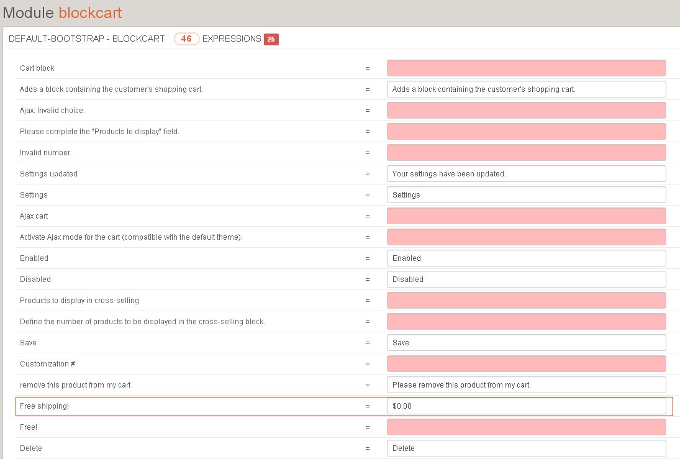The image size is (680, 459).
Task: Click the empty field for 'Ajax cart'
Action: 527,216
